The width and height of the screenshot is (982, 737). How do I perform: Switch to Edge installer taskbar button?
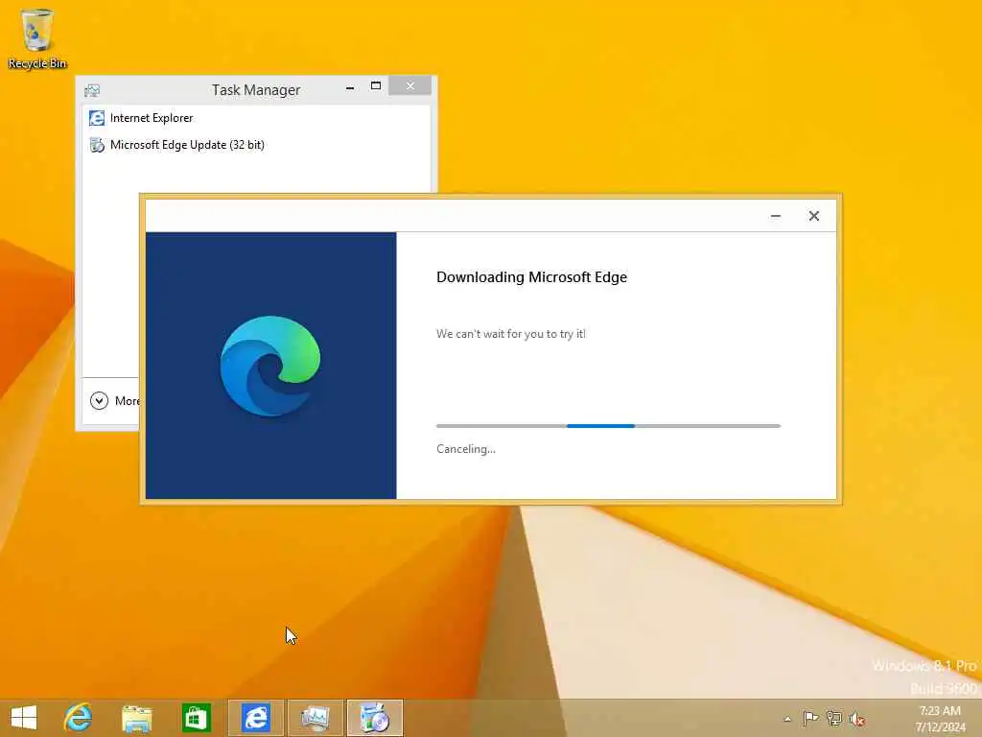point(375,718)
